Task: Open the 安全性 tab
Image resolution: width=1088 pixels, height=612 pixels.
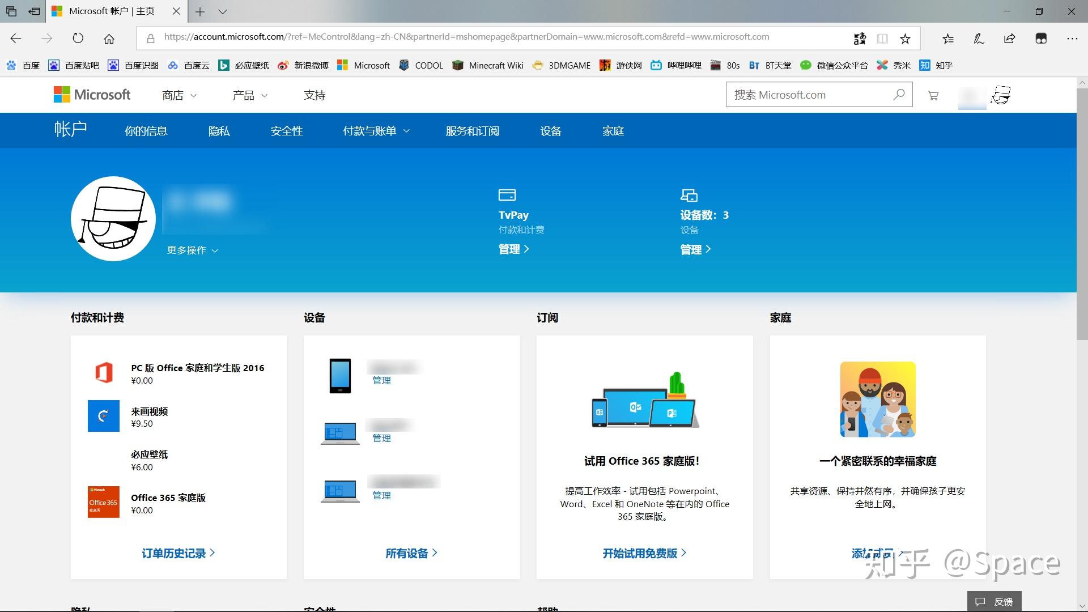Action: pyautogui.click(x=286, y=131)
